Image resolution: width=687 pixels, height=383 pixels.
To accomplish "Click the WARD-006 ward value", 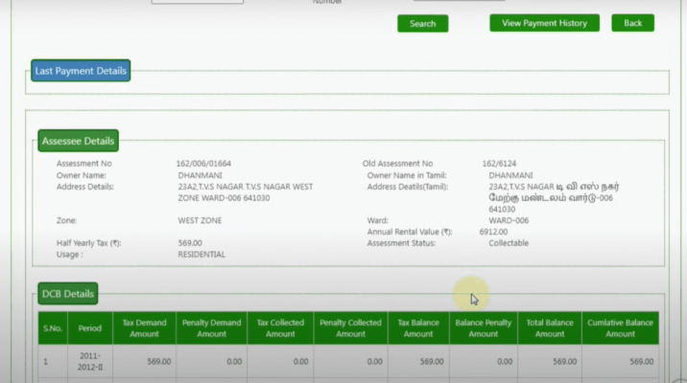I will (509, 220).
